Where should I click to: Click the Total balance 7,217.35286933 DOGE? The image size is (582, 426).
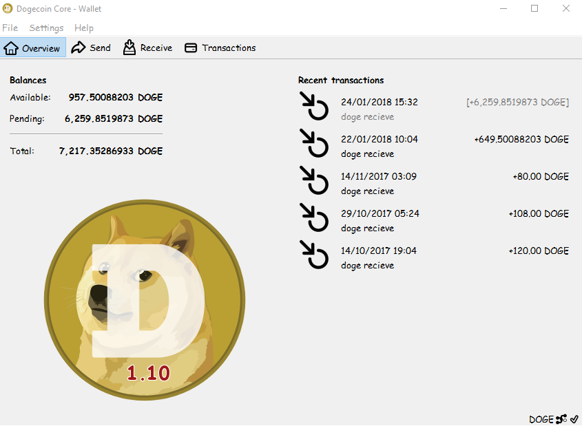pyautogui.click(x=111, y=151)
